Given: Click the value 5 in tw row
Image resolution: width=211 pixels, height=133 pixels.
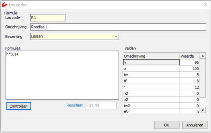Looking at the screenshot, I should (190, 75).
